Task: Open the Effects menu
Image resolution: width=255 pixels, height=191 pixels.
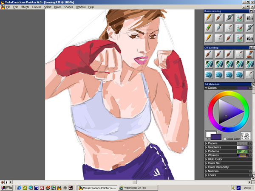Action: [x=25, y=7]
